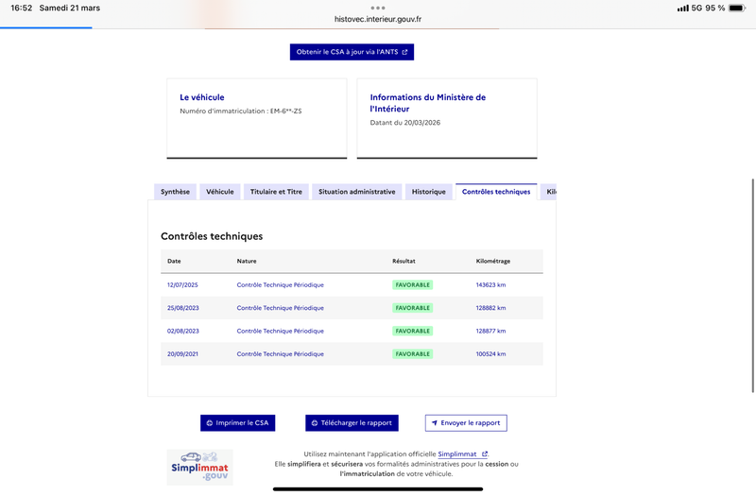Click the send arrow icon in Envoyer le rapport
The width and height of the screenshot is (756, 496).
tap(435, 422)
